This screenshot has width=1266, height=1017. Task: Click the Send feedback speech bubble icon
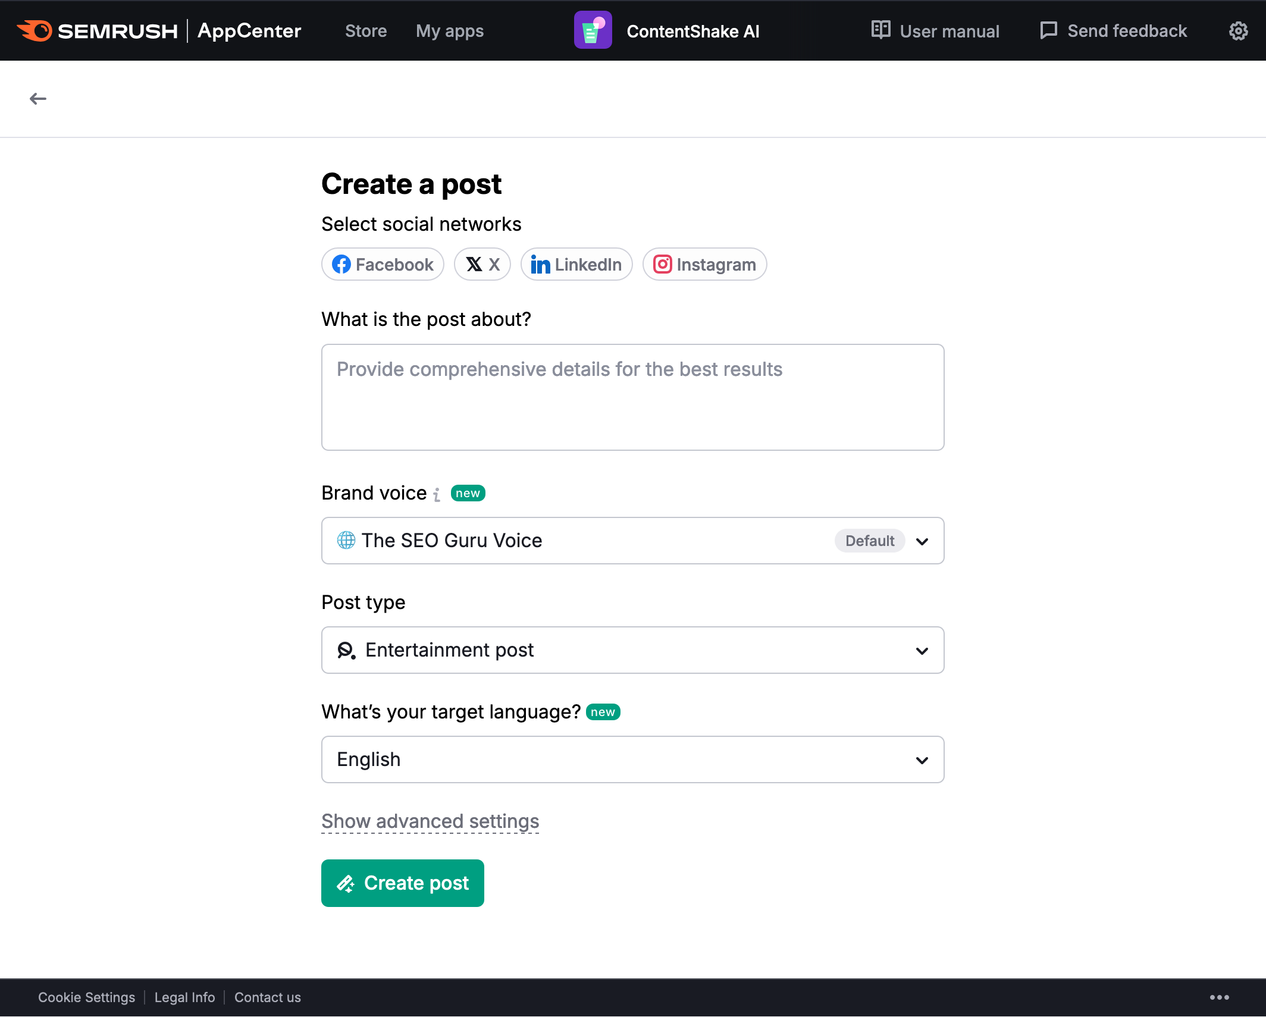(1048, 30)
